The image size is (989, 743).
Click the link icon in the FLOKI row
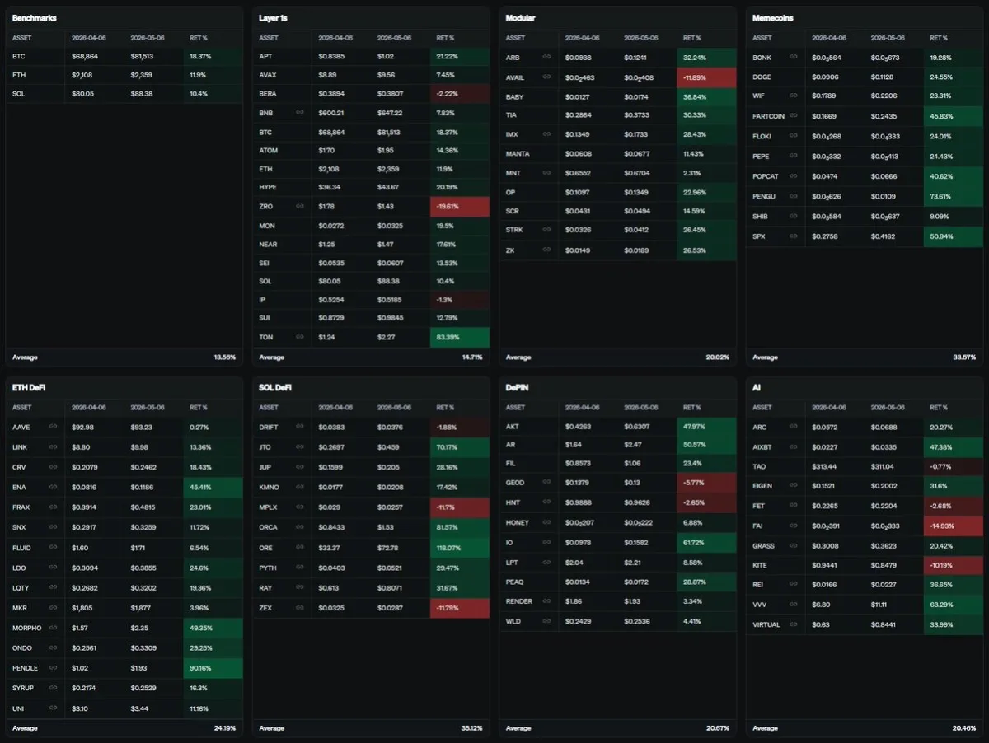pos(794,136)
